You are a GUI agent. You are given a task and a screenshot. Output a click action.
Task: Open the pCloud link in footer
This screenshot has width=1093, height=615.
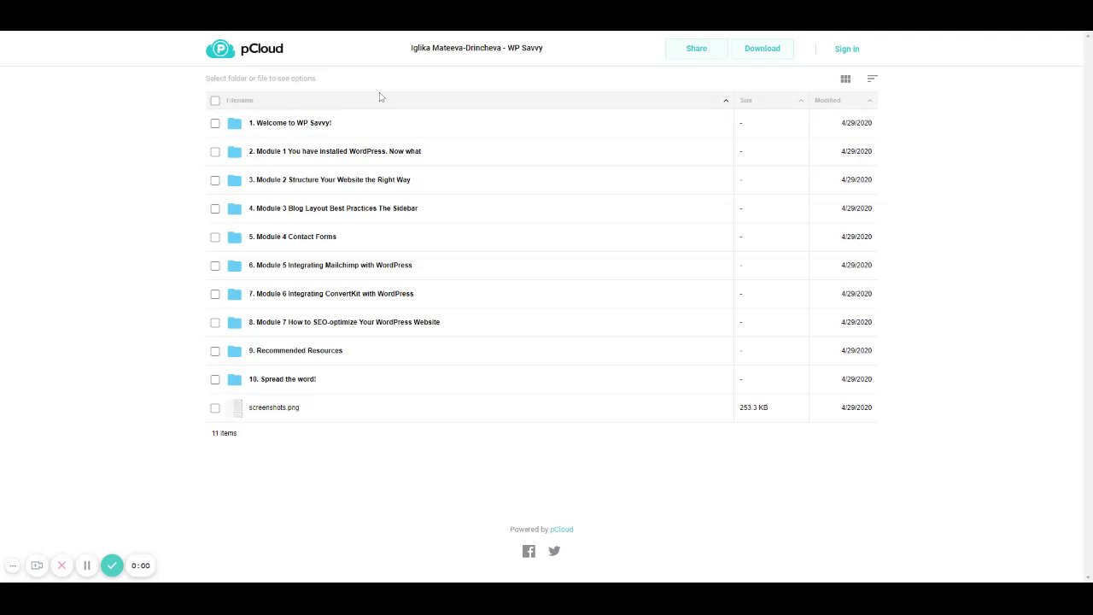click(562, 530)
